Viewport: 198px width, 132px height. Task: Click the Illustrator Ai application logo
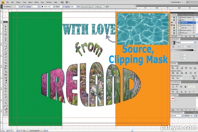(x=3, y=2)
